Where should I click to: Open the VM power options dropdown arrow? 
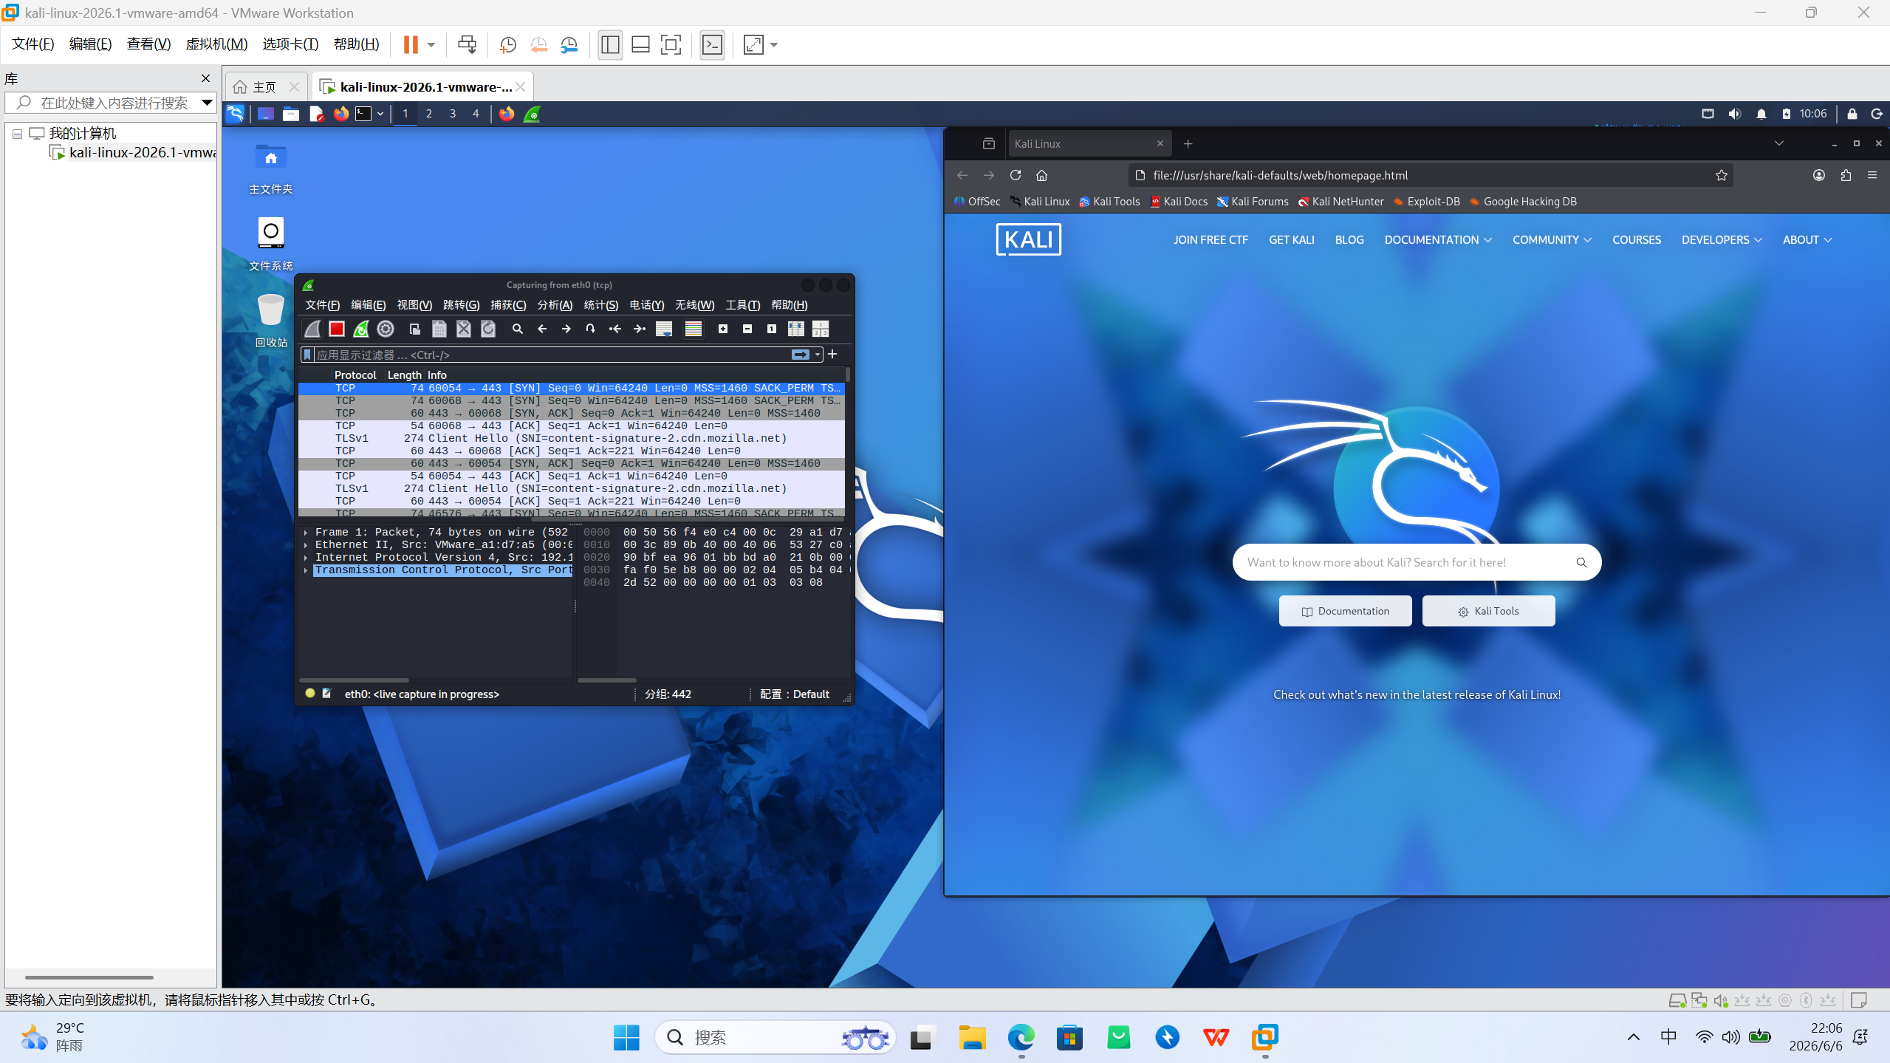click(431, 45)
